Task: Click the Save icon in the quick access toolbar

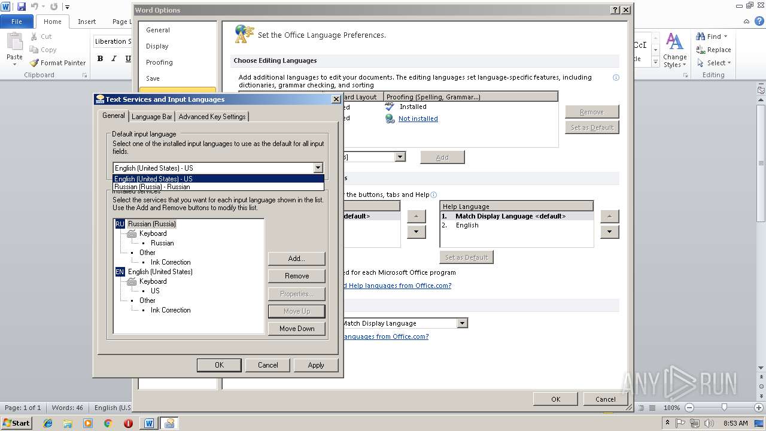Action: [22, 7]
